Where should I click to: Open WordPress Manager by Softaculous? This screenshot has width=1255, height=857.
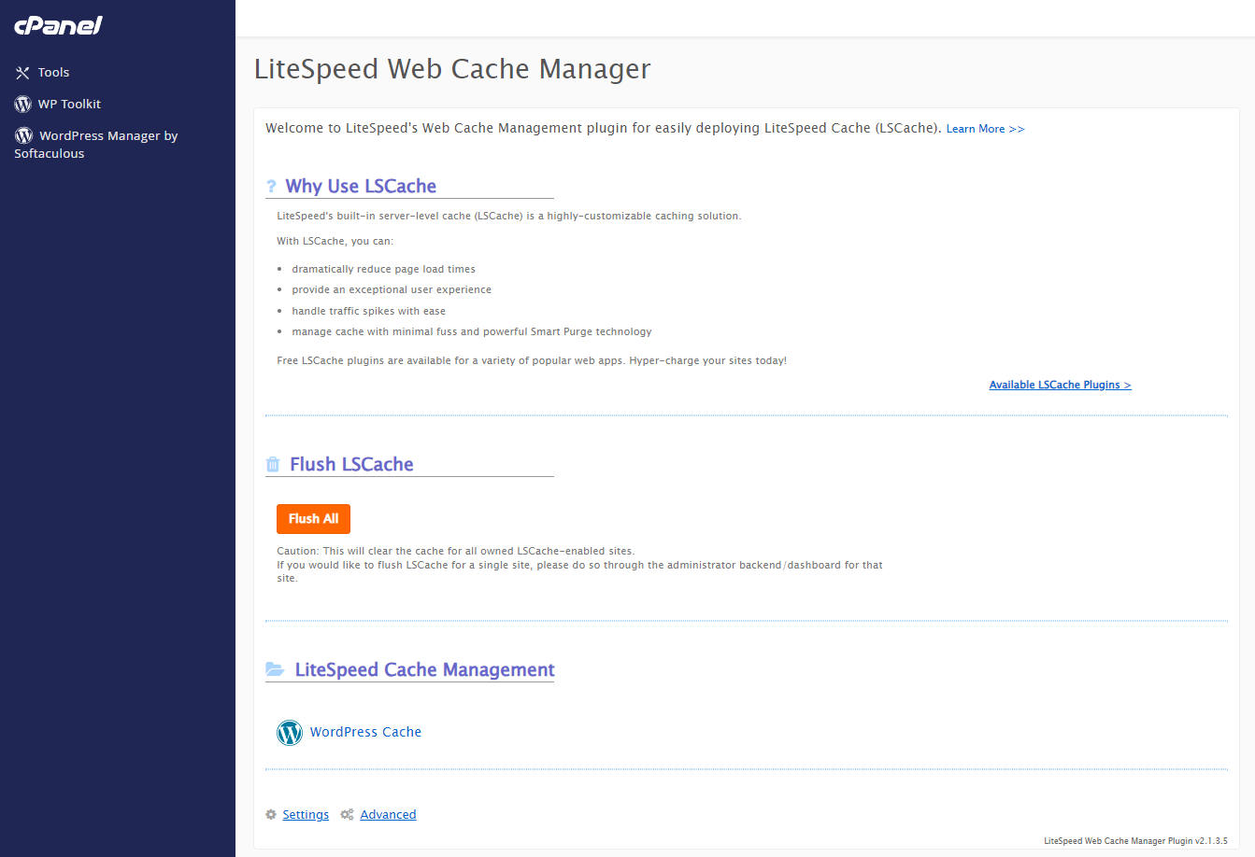(95, 145)
